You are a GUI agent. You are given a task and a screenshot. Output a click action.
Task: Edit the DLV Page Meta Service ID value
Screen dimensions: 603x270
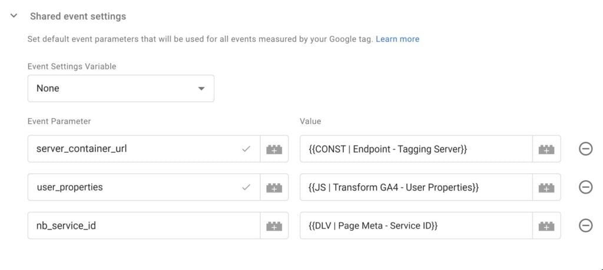(416, 225)
